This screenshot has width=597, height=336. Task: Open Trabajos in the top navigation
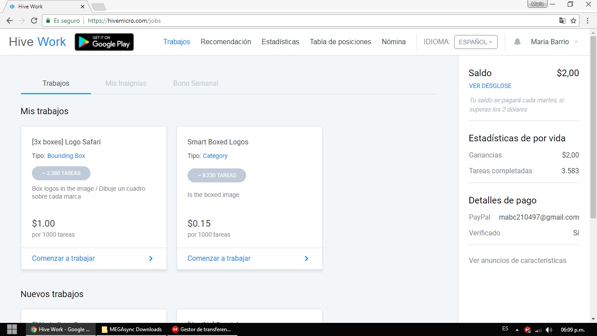tap(177, 42)
